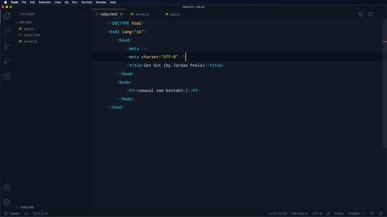Image resolution: width=387 pixels, height=217 pixels.
Task: Click the Ln, Col cursor position indicator
Action: pyautogui.click(x=278, y=213)
